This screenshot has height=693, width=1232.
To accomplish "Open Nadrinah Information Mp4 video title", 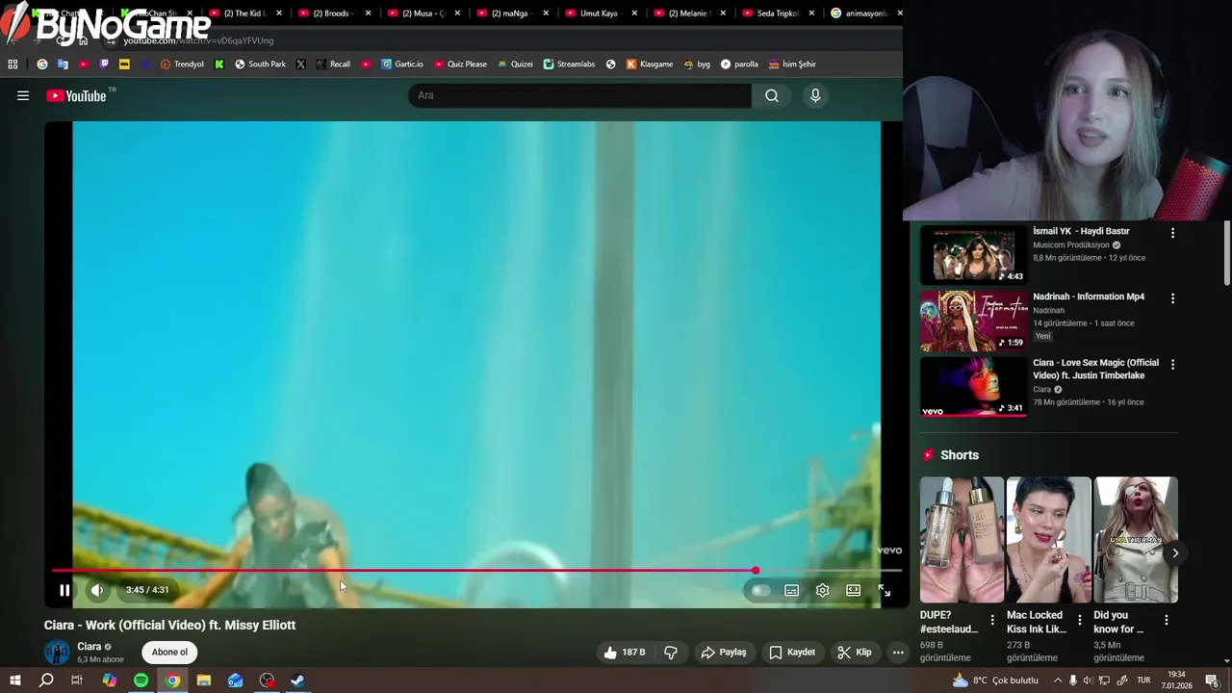I will coord(1089,296).
